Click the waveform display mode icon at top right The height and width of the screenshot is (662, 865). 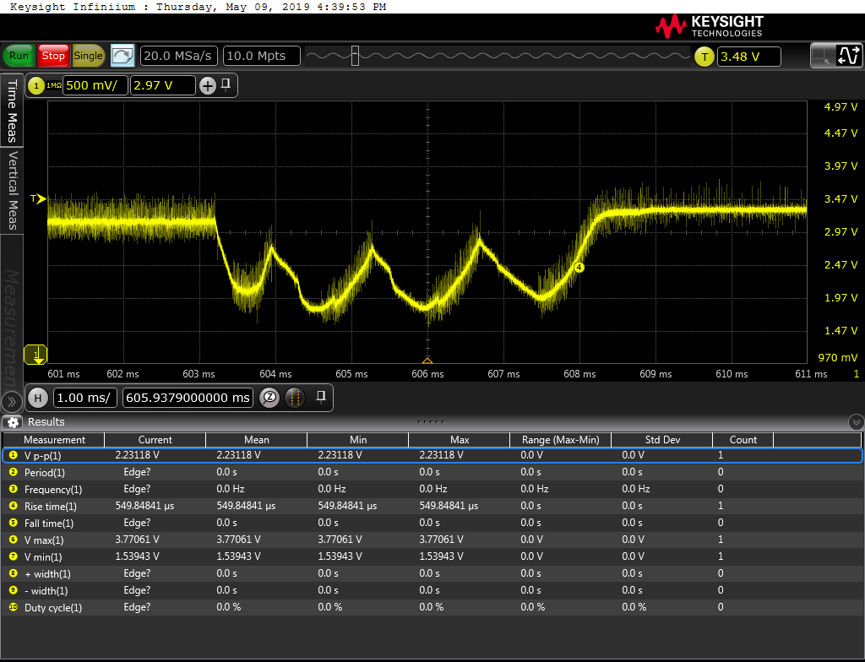(847, 56)
